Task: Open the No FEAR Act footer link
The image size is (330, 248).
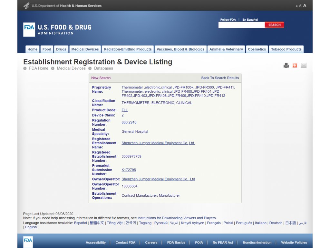Action: point(223,243)
